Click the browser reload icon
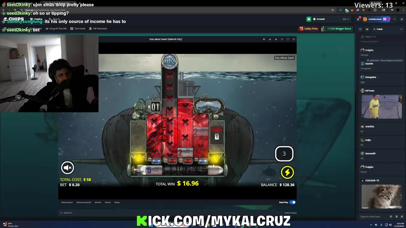The width and height of the screenshot is (406, 228). 15,10
